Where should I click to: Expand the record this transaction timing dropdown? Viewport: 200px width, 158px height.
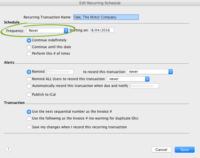coord(150,72)
